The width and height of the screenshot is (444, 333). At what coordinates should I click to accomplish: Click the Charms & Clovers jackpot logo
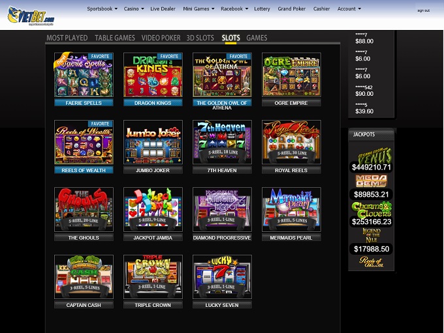(x=371, y=209)
